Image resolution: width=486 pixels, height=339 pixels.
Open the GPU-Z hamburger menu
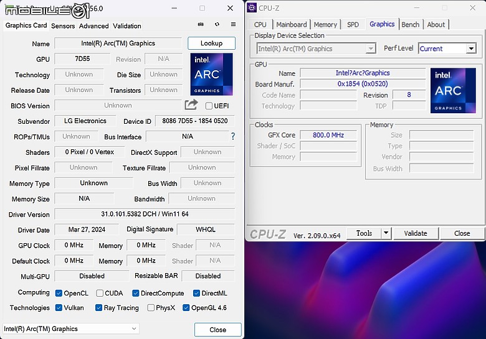click(233, 24)
